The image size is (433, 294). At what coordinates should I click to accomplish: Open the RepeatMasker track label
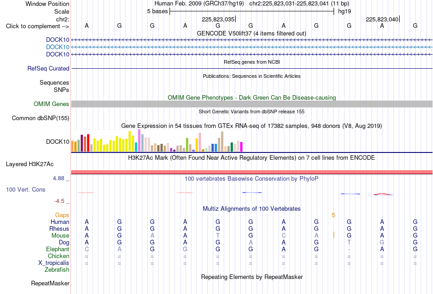pyautogui.click(x=50, y=283)
